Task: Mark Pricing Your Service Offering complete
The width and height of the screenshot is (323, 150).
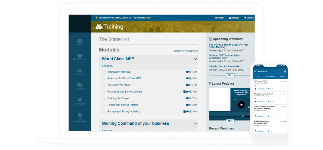Action: (103, 105)
